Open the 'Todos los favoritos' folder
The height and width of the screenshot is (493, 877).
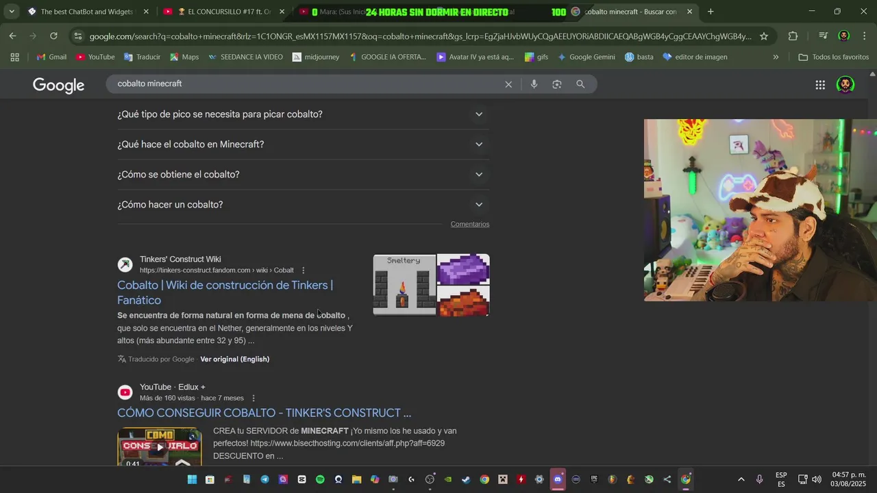[x=834, y=57]
